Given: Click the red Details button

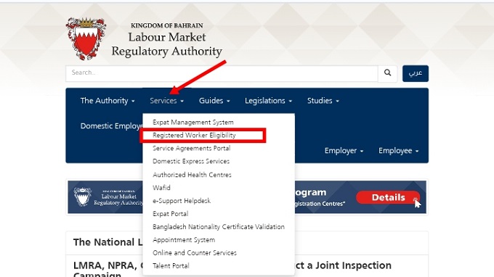Looking at the screenshot, I should coord(388,197).
